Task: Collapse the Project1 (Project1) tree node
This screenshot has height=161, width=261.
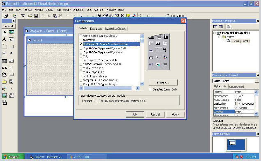Action: pyautogui.click(x=215, y=33)
